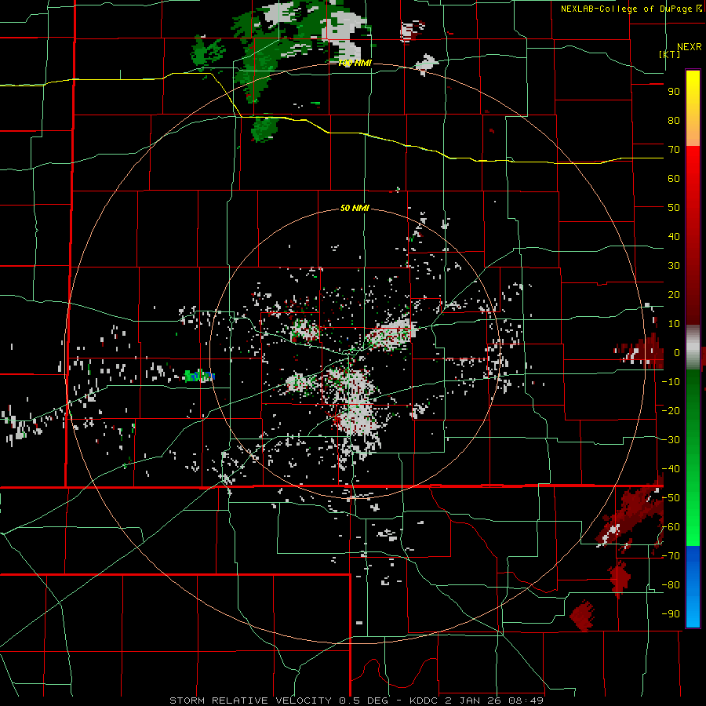
Task: Click the positive 30 value on velocity scale
Action: (x=674, y=266)
